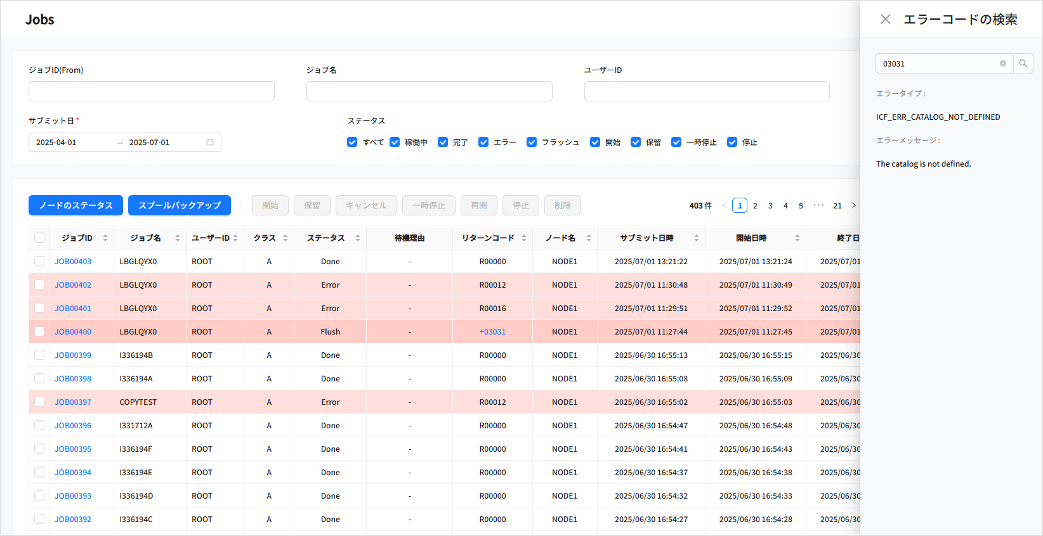1043x536 pixels.
Task: Open job link JOB00392
Action: [x=73, y=520]
